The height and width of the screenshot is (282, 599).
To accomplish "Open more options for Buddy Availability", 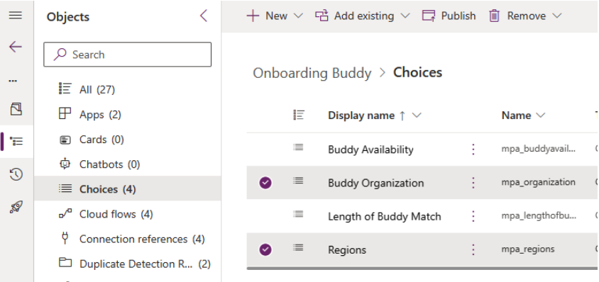I will click(x=473, y=150).
